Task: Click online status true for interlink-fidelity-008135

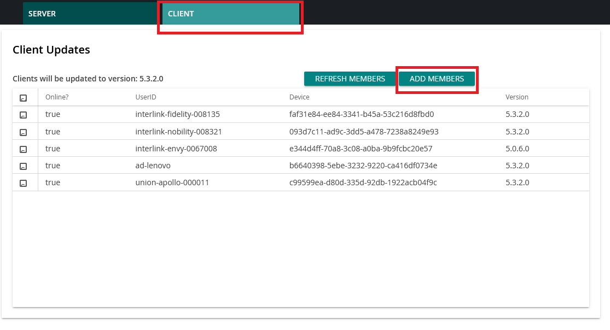Action: point(53,114)
